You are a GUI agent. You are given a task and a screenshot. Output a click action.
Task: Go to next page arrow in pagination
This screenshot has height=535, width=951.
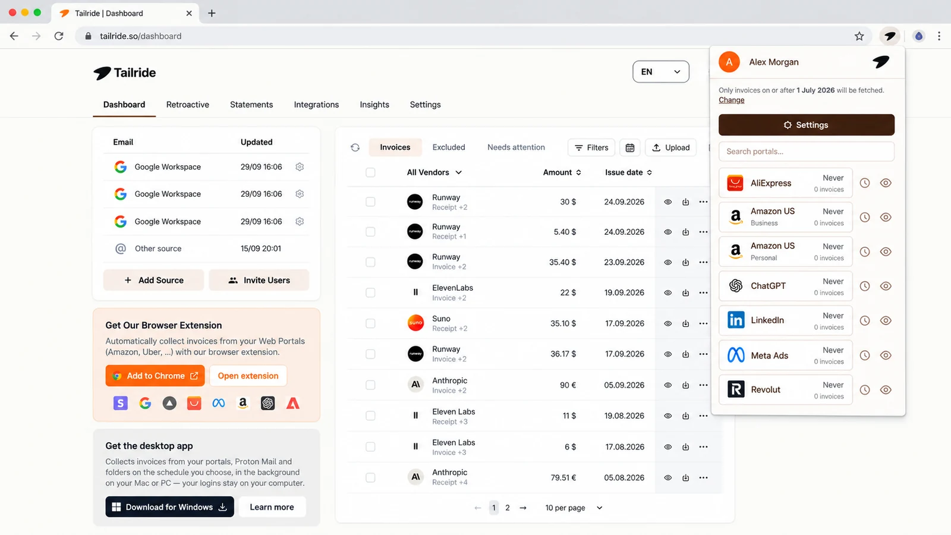[523, 508]
